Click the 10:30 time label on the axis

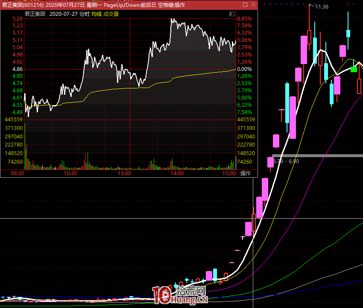coord(70,173)
